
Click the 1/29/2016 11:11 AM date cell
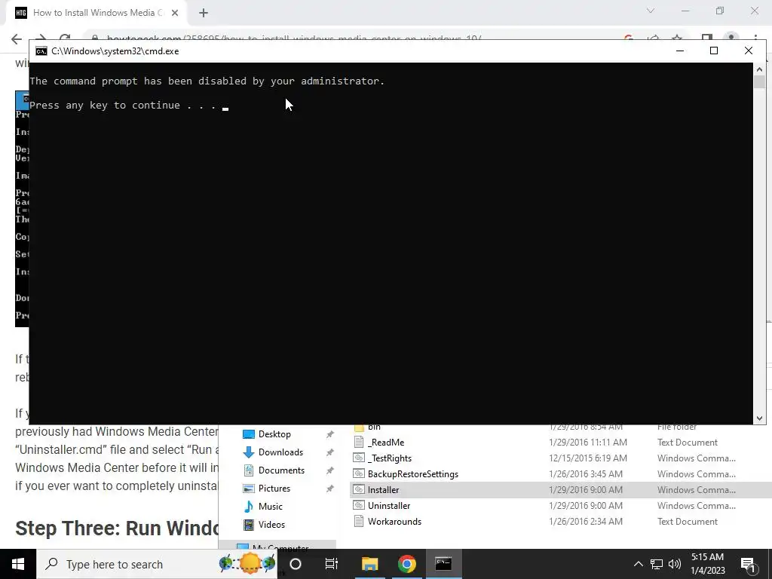point(588,443)
